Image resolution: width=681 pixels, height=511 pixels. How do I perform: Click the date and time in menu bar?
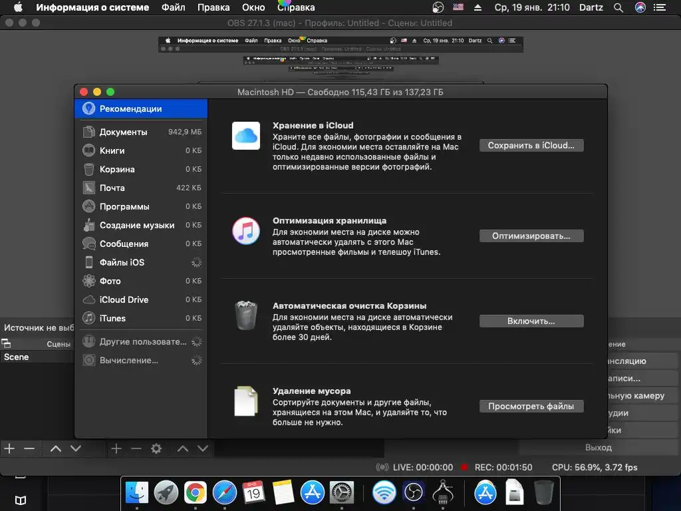532,7
